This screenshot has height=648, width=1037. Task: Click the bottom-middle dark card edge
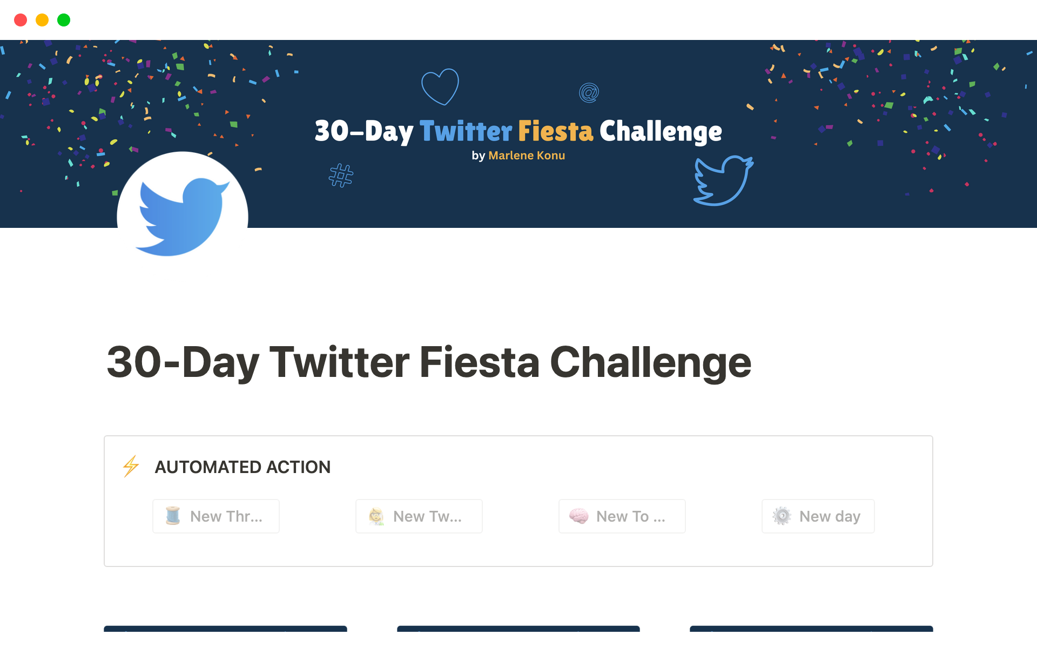[x=518, y=629]
